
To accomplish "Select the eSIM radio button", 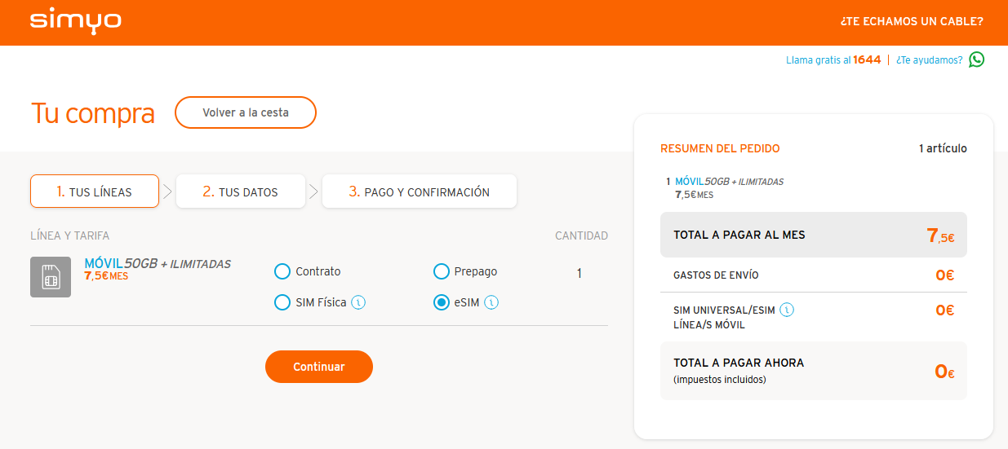I will point(441,302).
